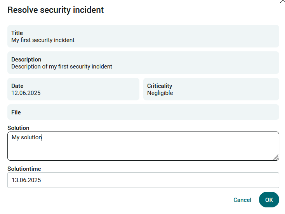Confirm the resolution with the OK button

click(269, 200)
